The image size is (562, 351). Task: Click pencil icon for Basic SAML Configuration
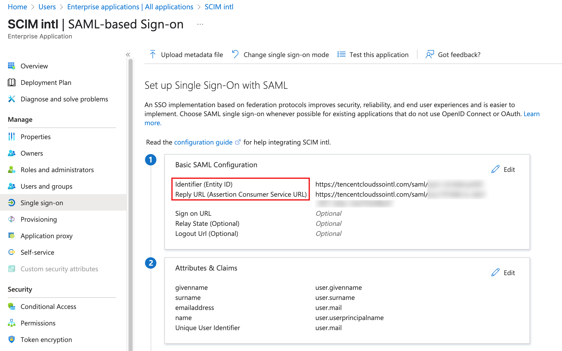coord(495,169)
